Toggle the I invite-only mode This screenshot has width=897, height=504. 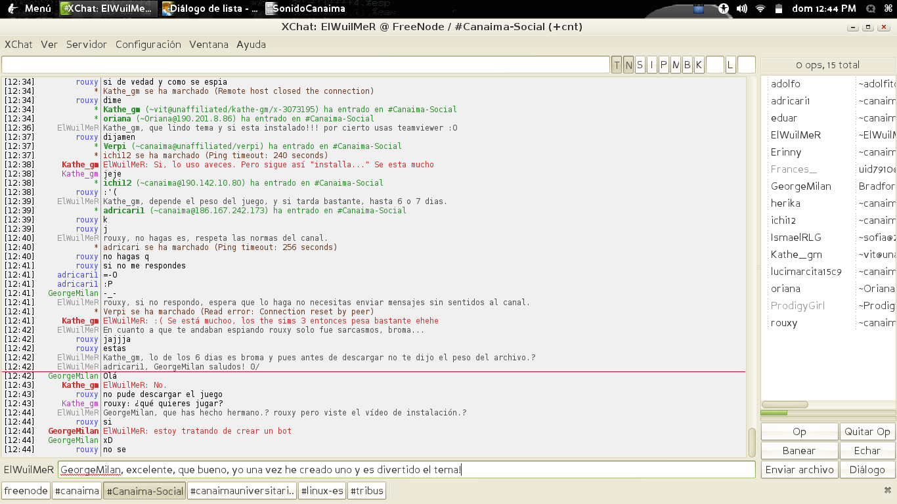tap(652, 65)
